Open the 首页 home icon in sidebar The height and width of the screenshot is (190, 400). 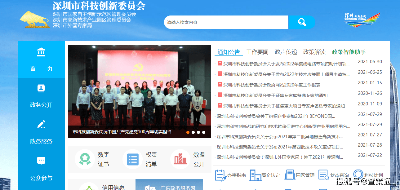pos(41,52)
